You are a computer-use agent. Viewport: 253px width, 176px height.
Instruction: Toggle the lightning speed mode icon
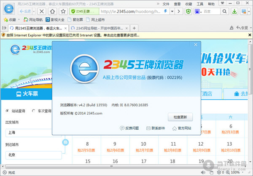point(166,11)
